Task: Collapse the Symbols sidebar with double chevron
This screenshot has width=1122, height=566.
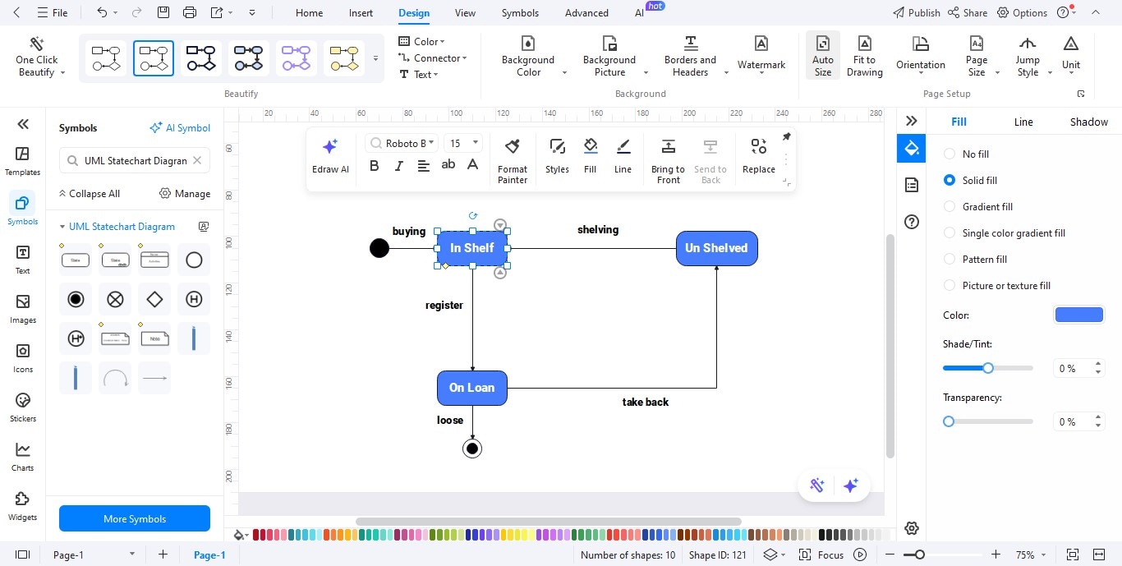Action: 23,124
